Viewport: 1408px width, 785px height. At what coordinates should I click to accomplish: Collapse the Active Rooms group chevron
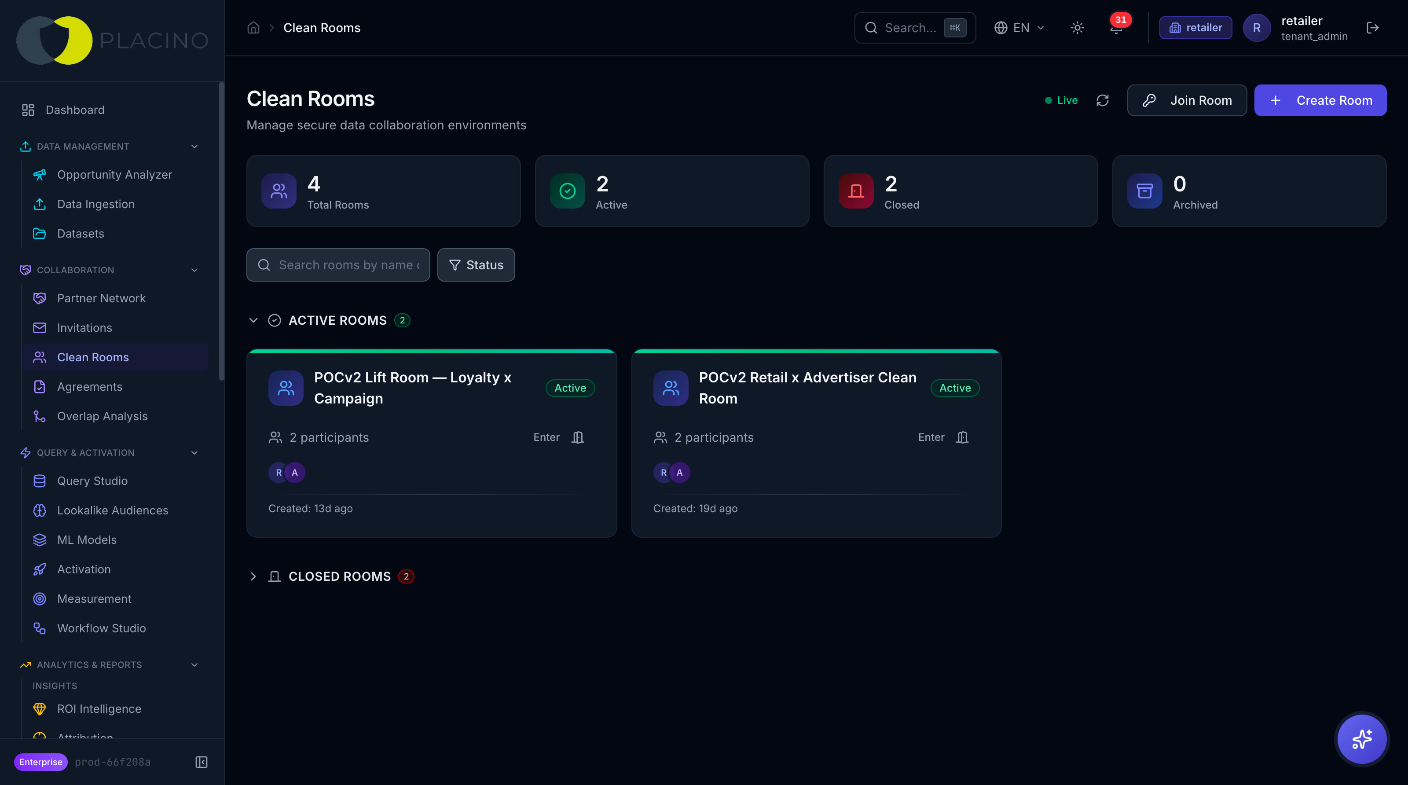253,320
